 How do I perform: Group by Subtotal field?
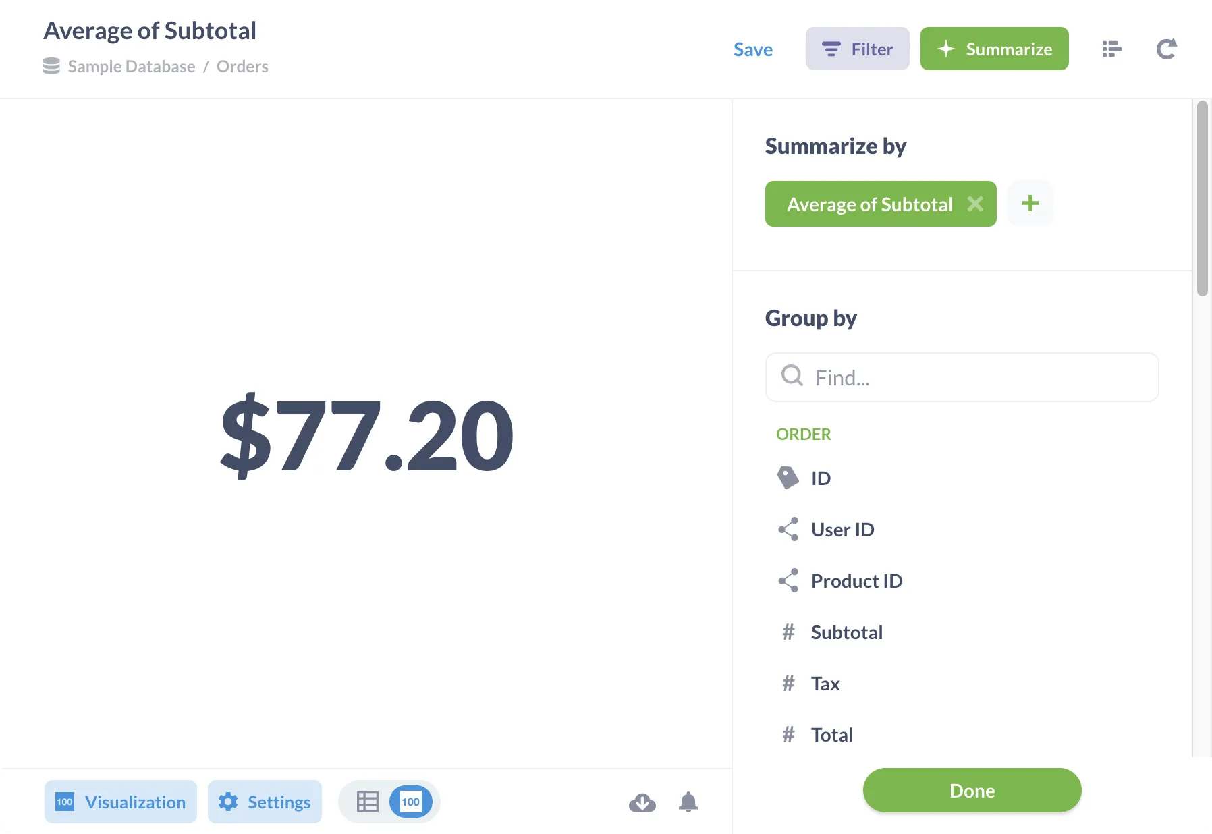(846, 632)
